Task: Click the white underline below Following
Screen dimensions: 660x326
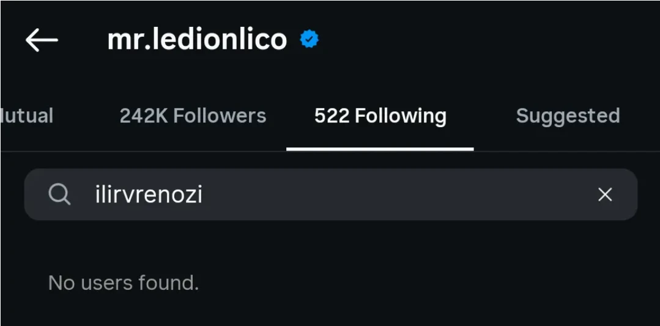Action: tap(380, 149)
